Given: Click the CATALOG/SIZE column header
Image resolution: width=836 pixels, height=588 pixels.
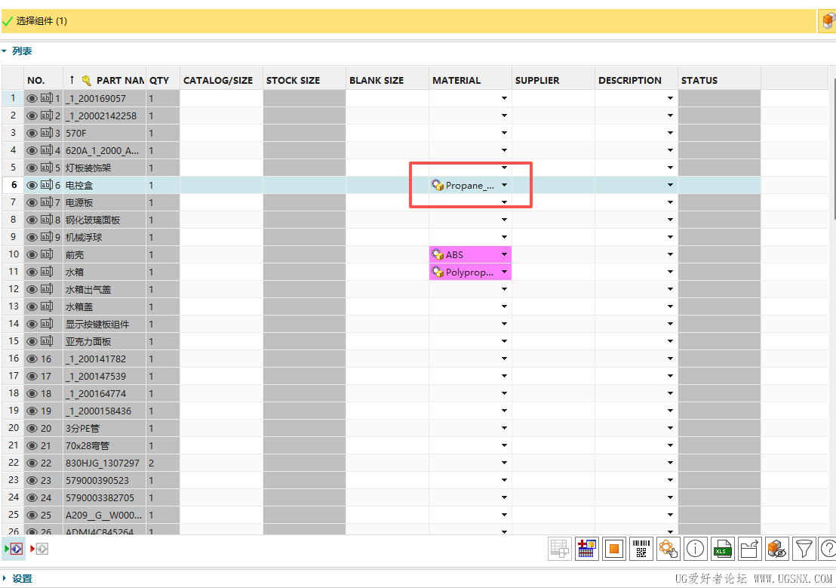Looking at the screenshot, I should (221, 81).
